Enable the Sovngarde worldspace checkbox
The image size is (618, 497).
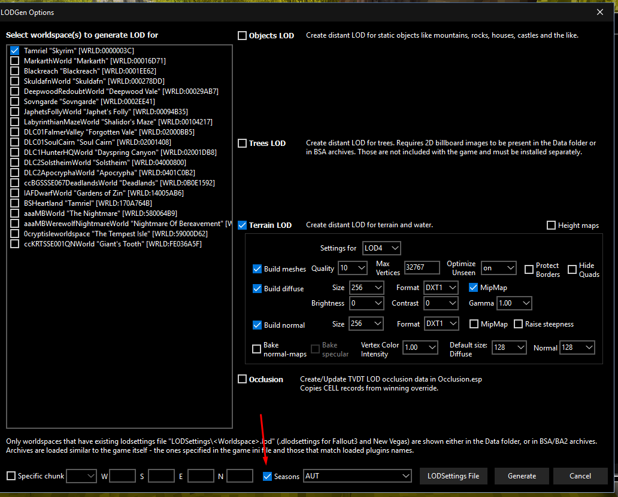(14, 102)
